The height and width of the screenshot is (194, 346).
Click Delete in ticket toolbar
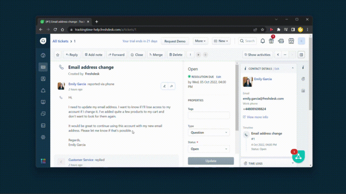(176, 55)
